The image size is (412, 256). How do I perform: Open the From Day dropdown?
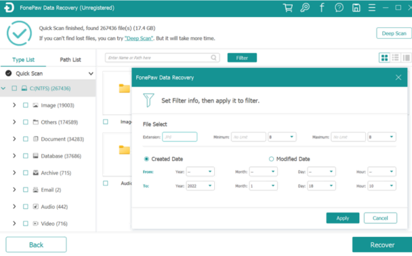pyautogui.click(x=321, y=171)
